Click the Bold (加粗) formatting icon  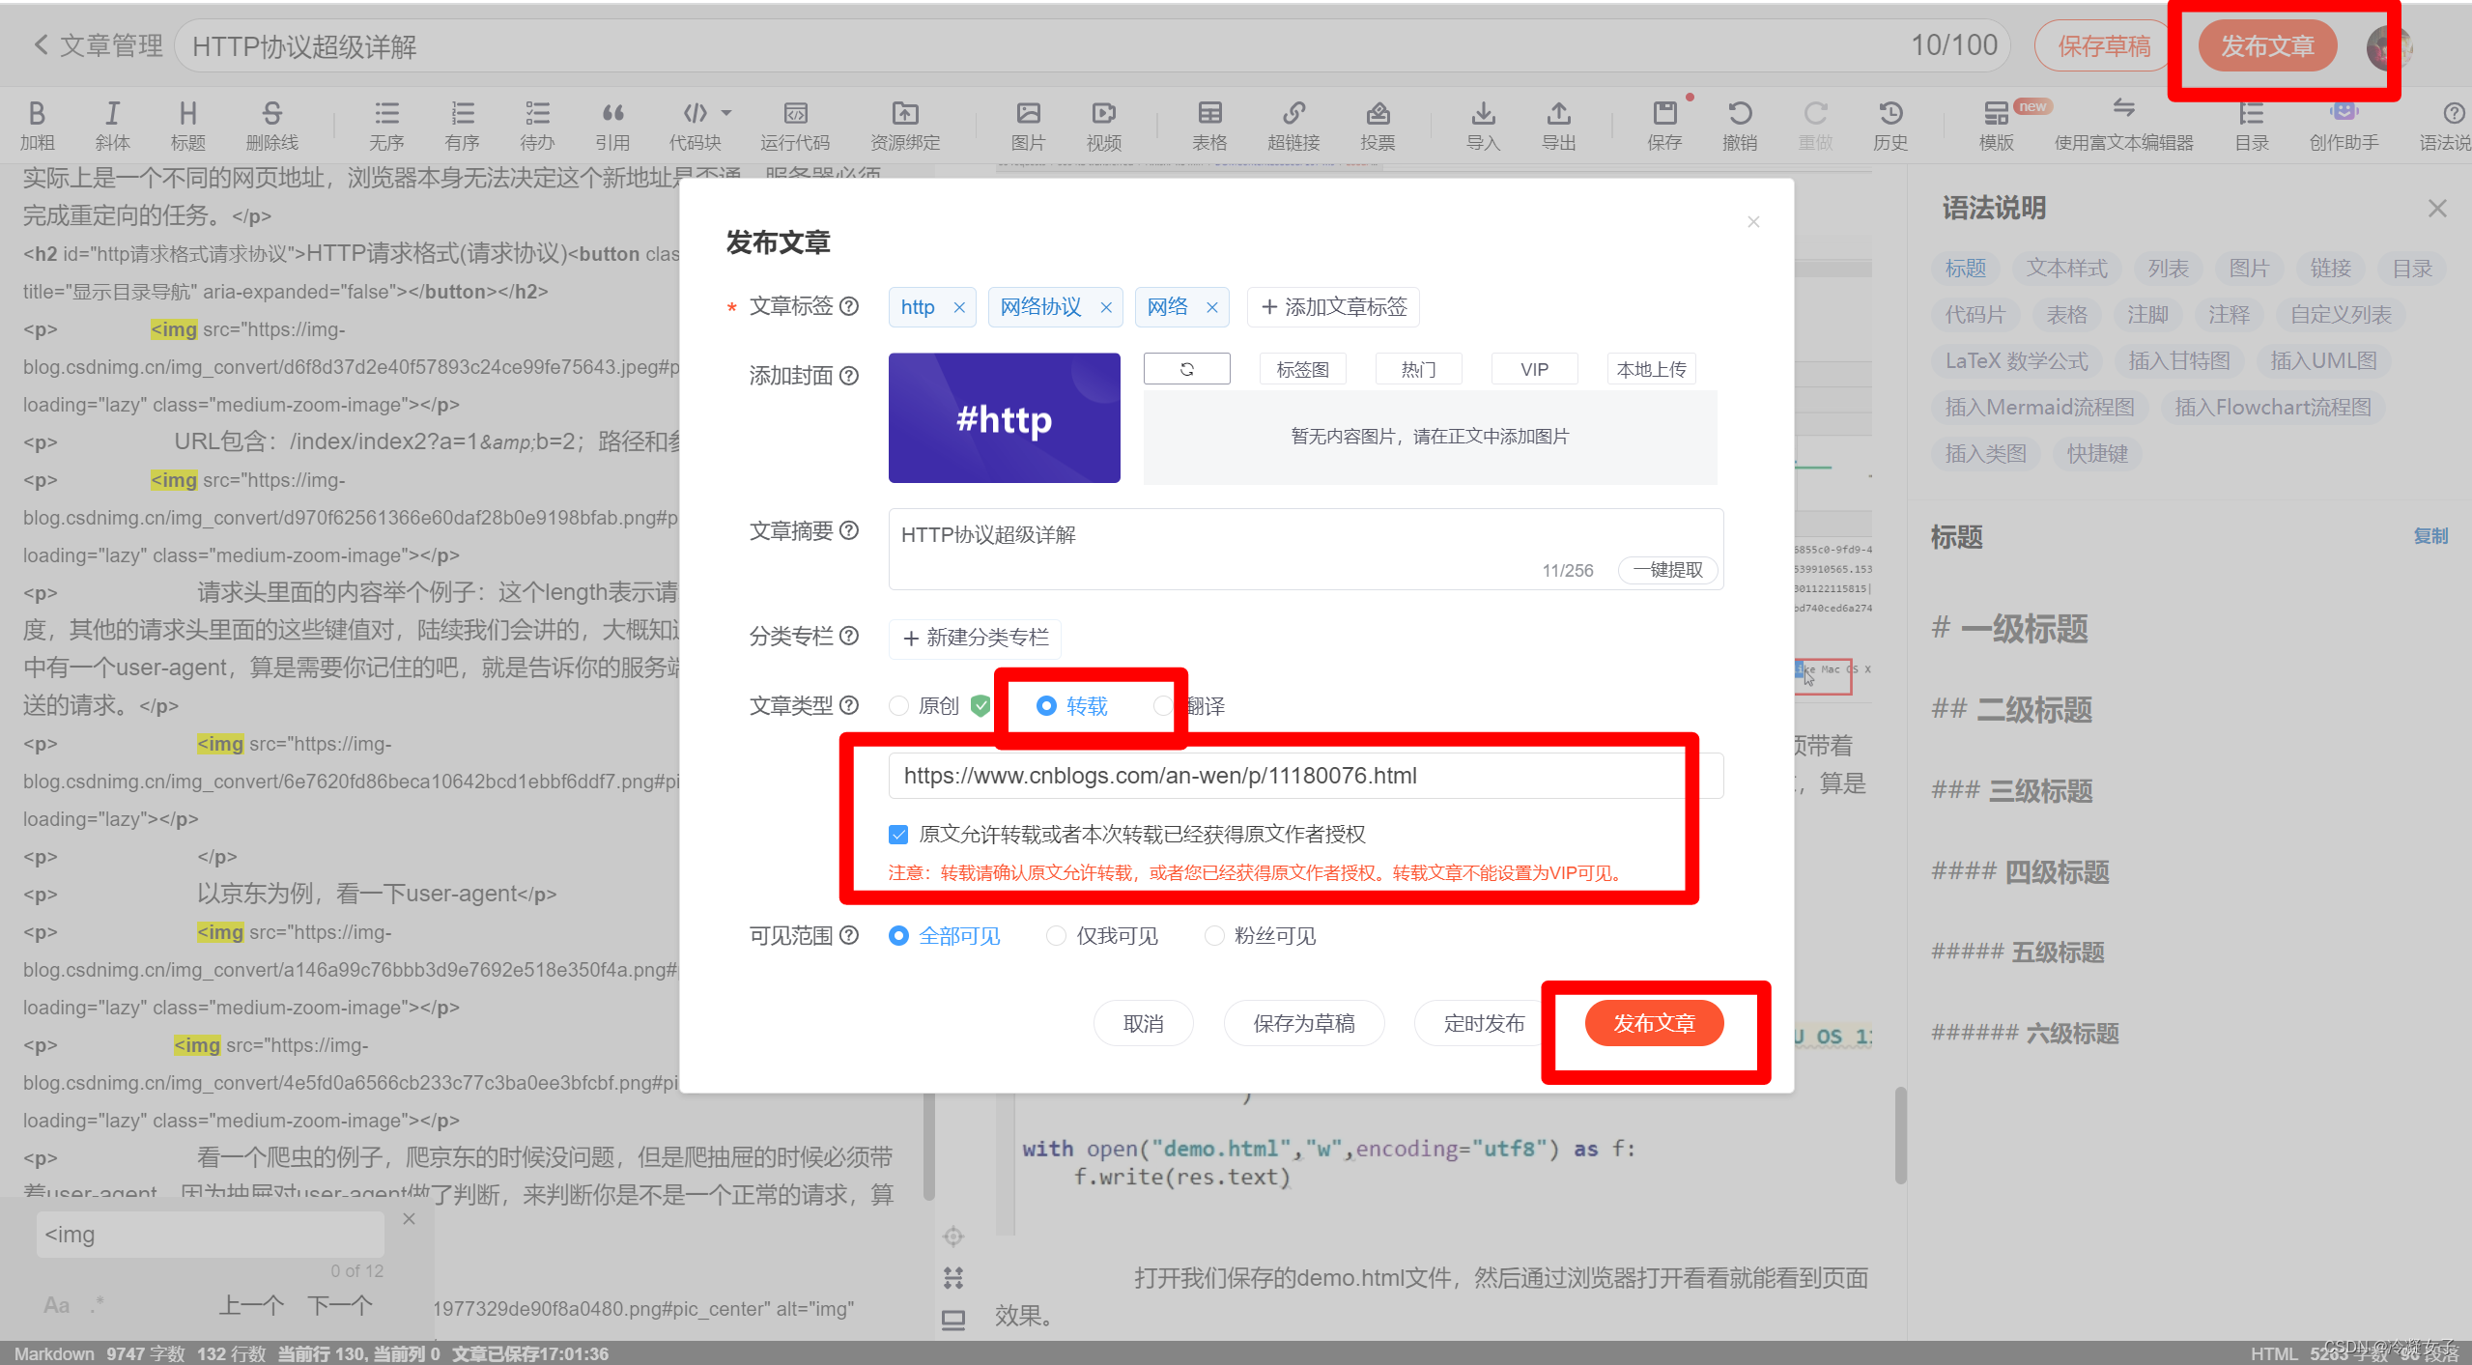(x=37, y=114)
